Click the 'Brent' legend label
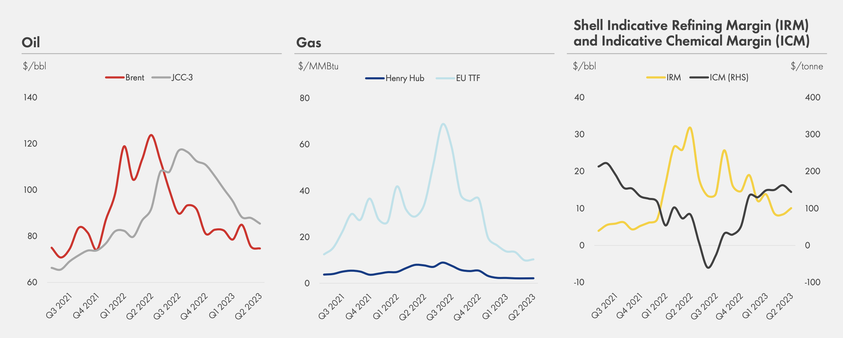The width and height of the screenshot is (843, 338). [135, 78]
